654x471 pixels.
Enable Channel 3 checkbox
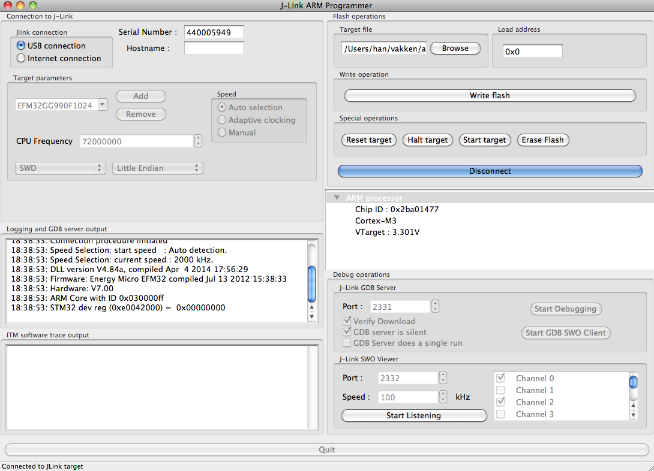click(x=500, y=414)
